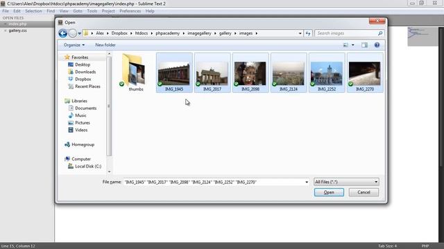Select IMG_1945 thumbnail
This screenshot has height=249, width=444.
(174, 73)
